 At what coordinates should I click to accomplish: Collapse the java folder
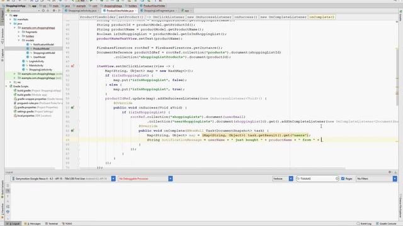(11, 24)
